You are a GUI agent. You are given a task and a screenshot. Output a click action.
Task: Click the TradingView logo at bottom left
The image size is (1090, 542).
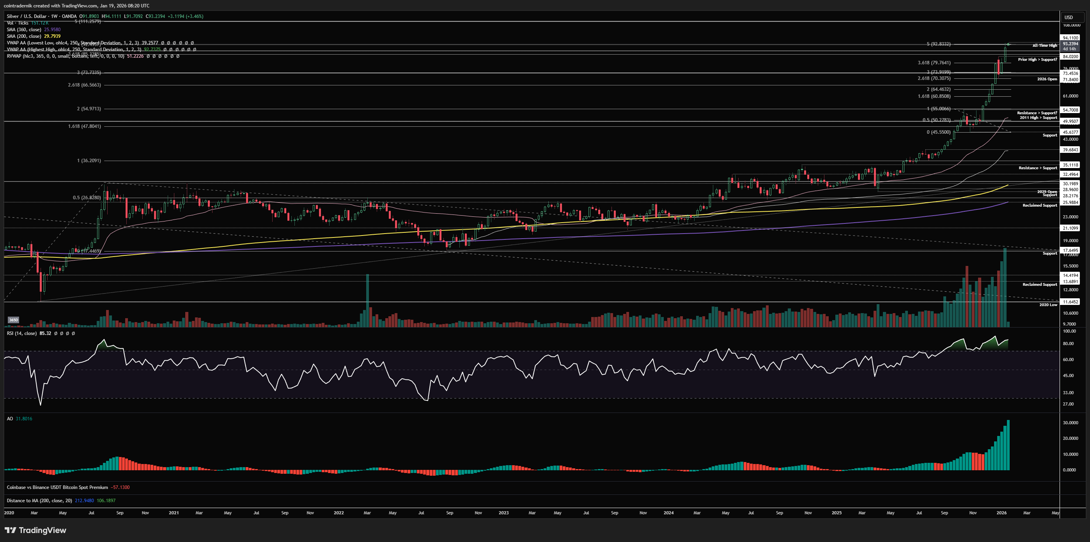(35, 530)
